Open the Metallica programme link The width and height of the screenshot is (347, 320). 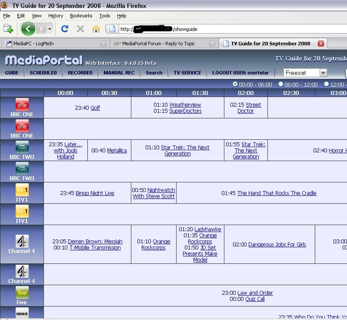117,151
